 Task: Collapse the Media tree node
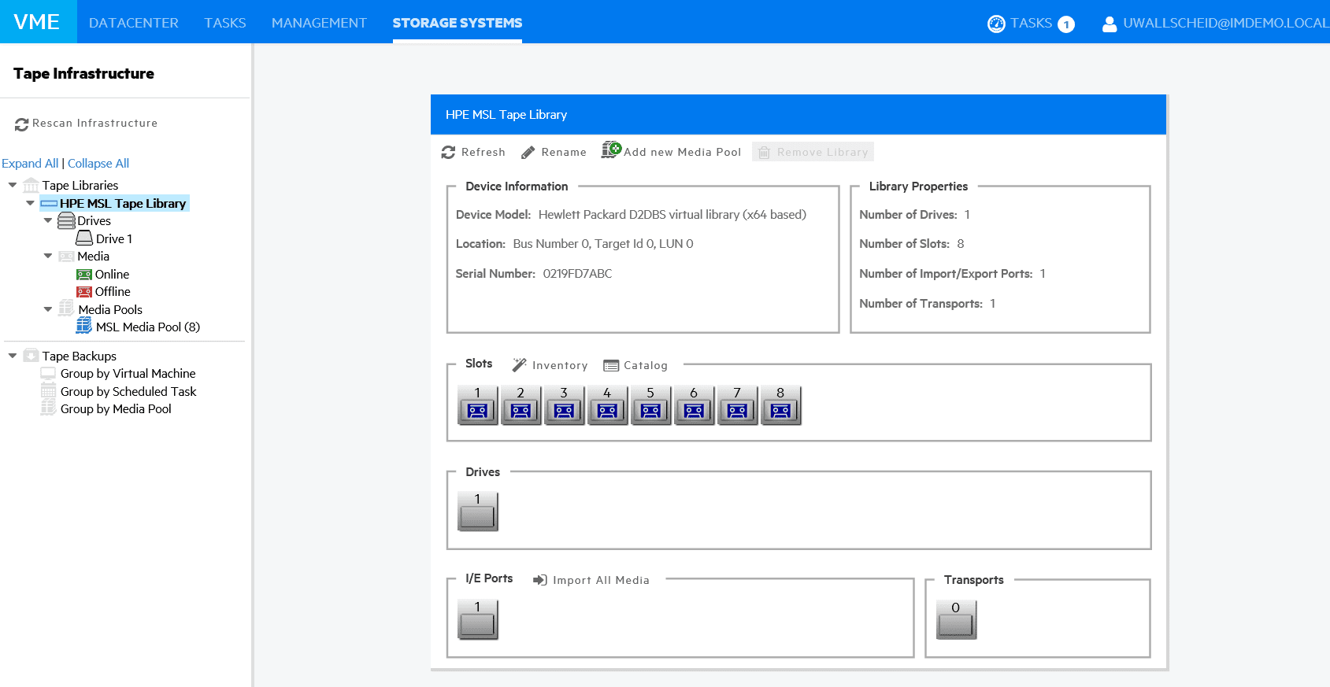[48, 256]
